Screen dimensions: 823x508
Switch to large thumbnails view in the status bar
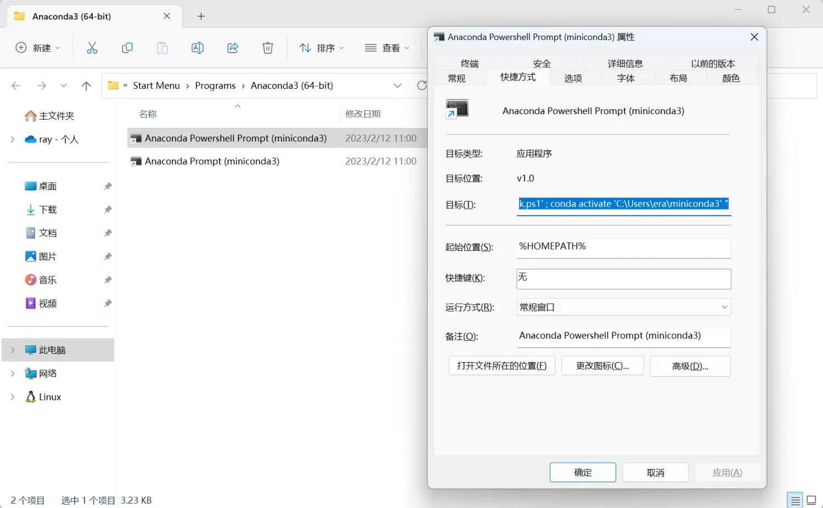(x=811, y=500)
